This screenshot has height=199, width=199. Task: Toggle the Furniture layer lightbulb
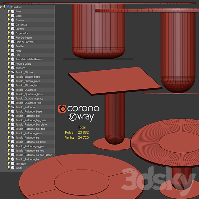[x=4, y=7]
